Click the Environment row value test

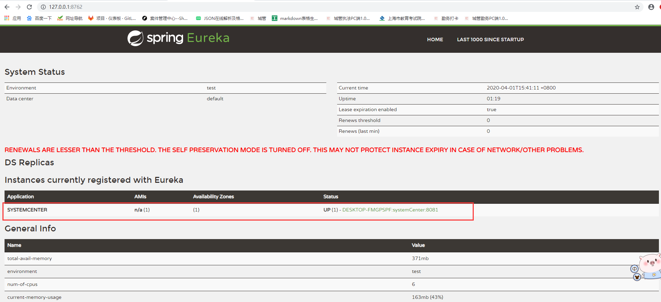coord(211,88)
